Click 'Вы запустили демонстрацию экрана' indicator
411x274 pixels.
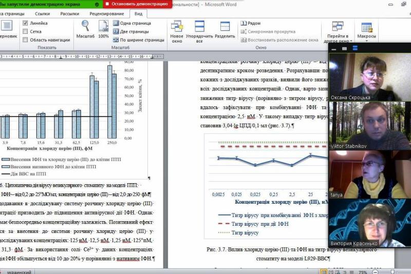pos(40,4)
